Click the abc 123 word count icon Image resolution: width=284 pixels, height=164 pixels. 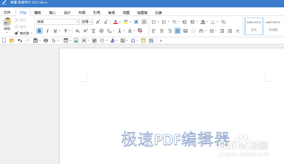pos(151,41)
